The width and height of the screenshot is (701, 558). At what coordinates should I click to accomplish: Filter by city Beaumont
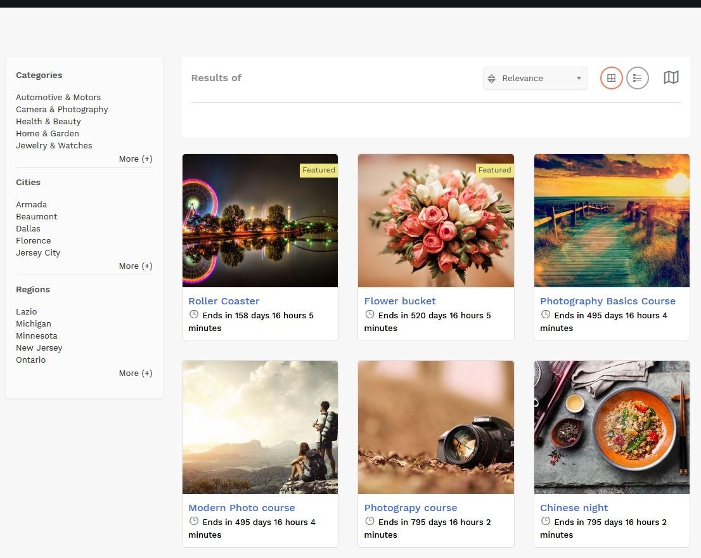coord(37,217)
